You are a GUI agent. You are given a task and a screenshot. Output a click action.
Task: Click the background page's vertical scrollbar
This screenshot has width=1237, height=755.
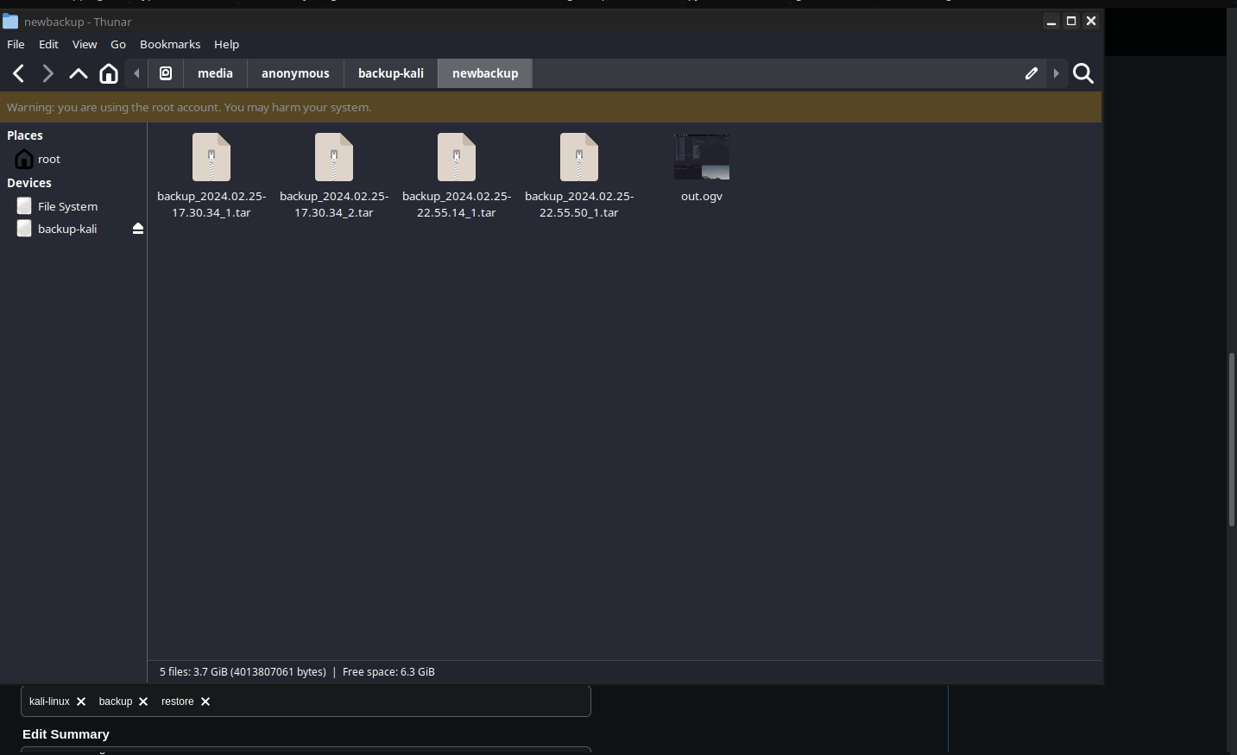1232,439
